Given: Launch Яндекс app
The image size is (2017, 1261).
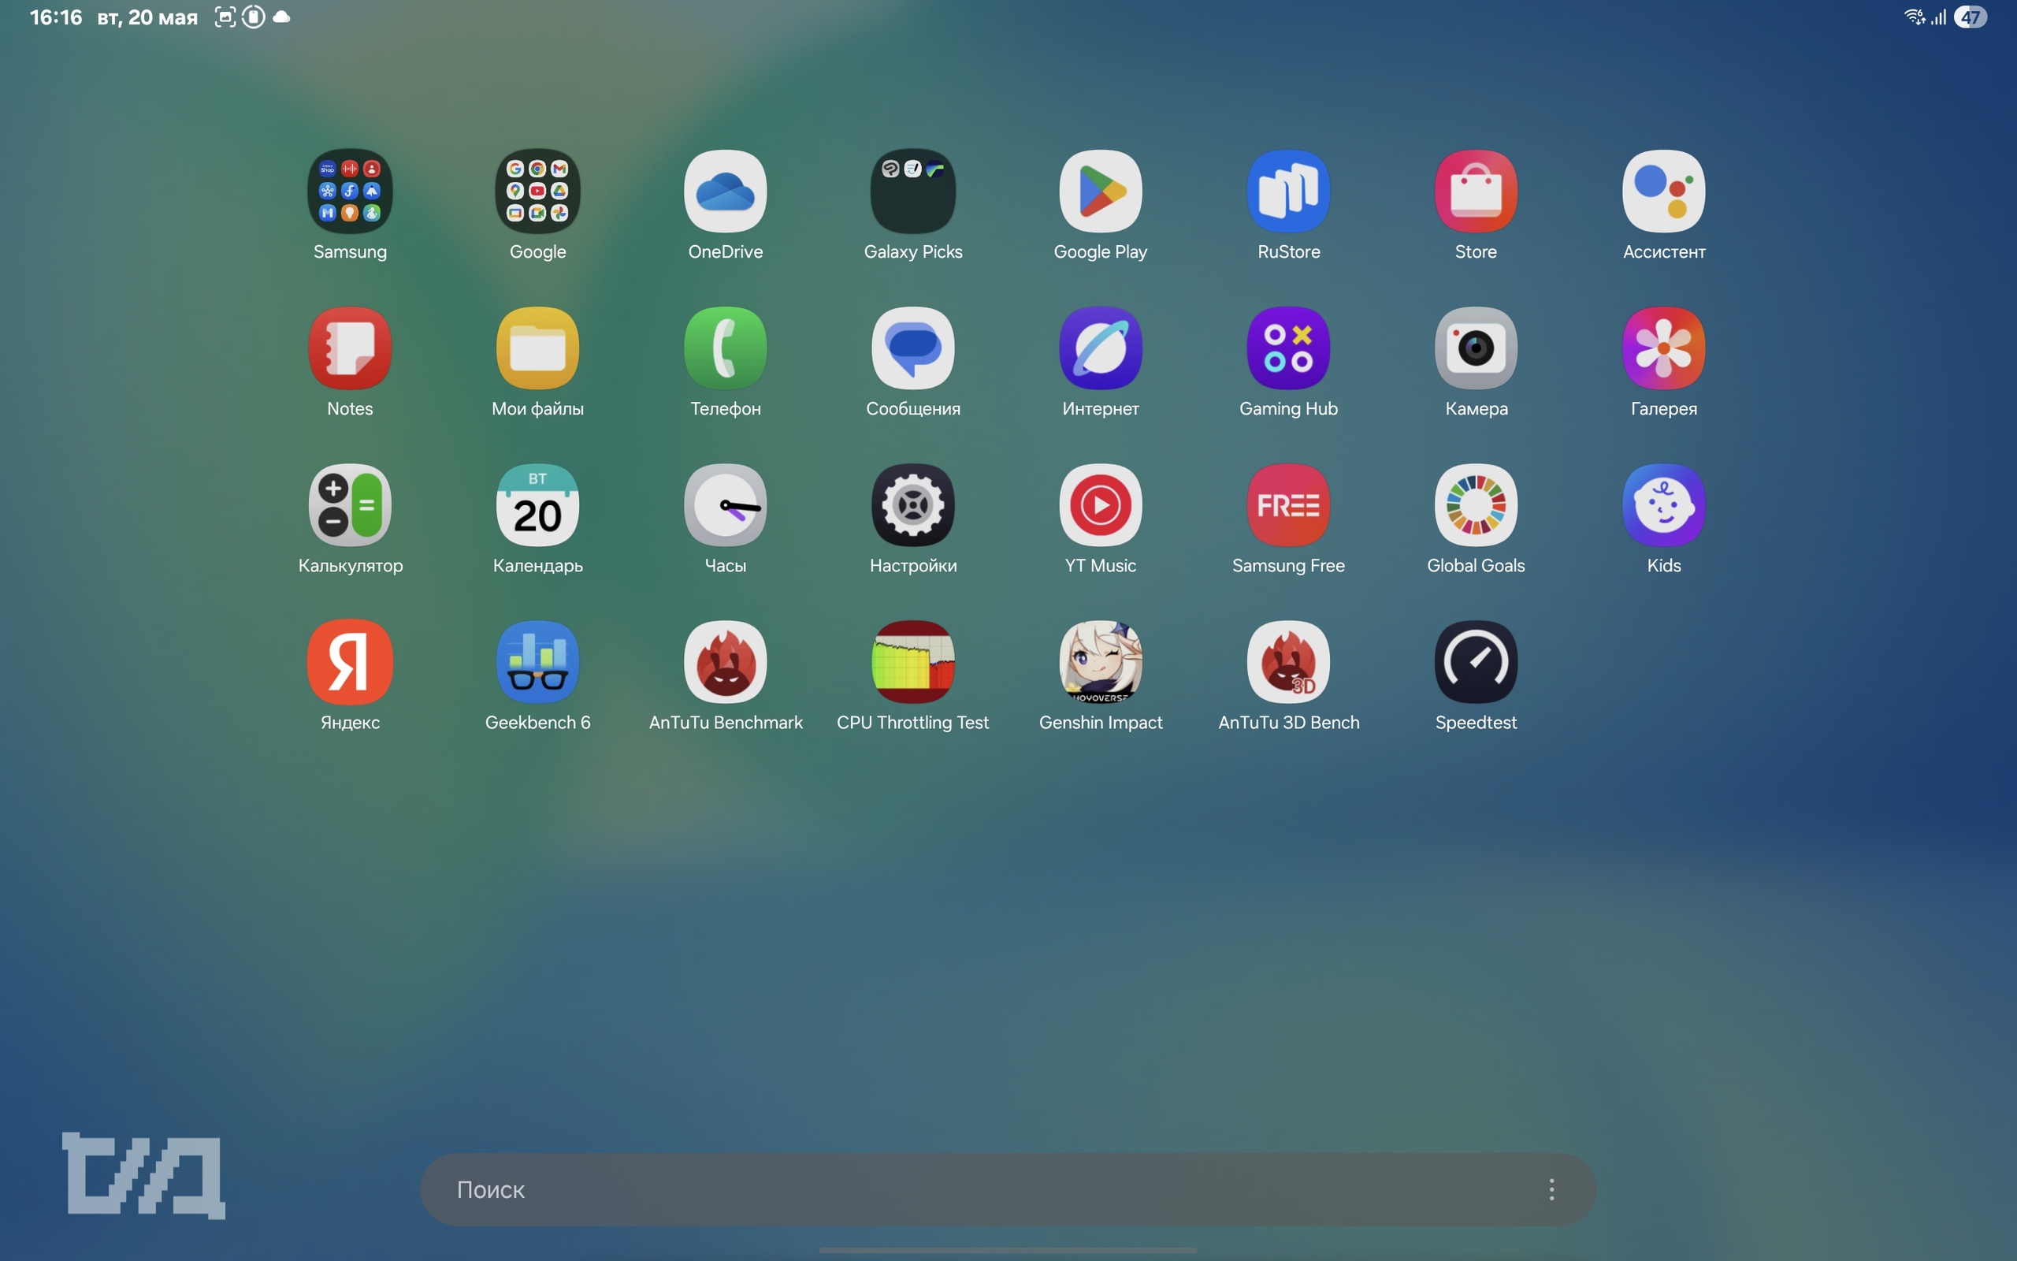Looking at the screenshot, I should (350, 662).
